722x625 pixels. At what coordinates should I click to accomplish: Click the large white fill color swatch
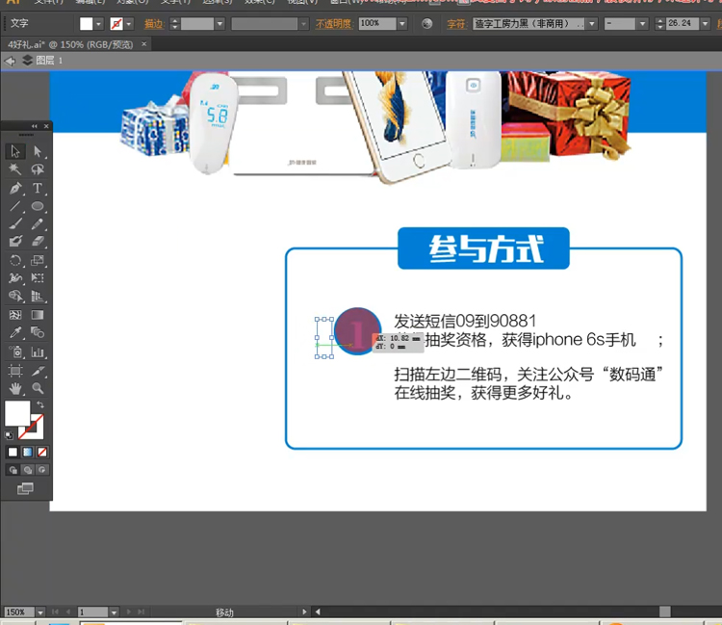pos(17,413)
